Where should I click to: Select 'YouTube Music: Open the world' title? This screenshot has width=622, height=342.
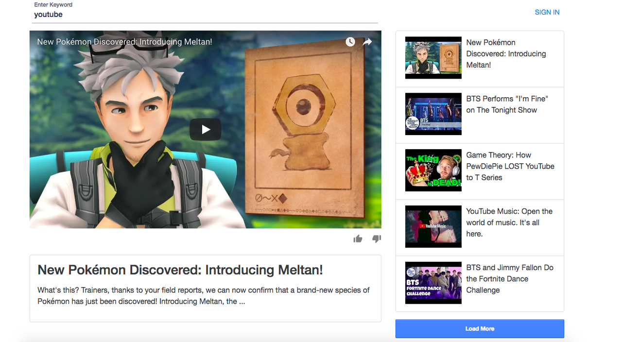pos(509,222)
